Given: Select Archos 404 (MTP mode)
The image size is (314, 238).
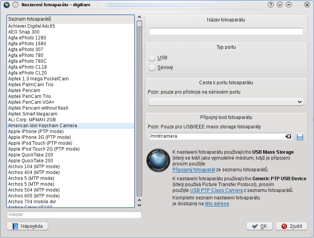Looking at the screenshot, I should coord(70,172).
